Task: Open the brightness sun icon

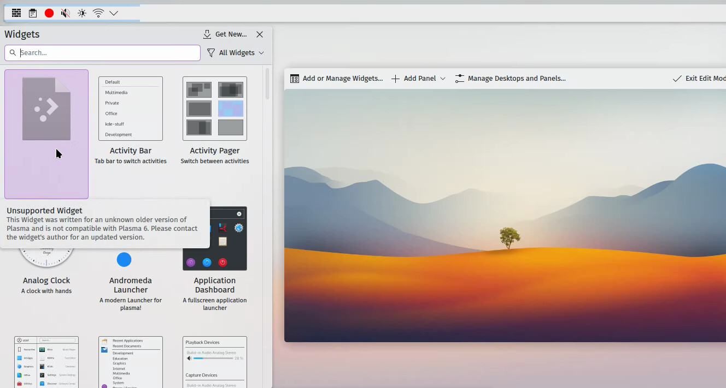Action: click(82, 13)
